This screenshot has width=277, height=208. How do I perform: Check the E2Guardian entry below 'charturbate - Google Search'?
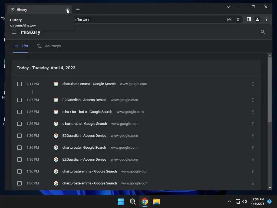pos(19,160)
